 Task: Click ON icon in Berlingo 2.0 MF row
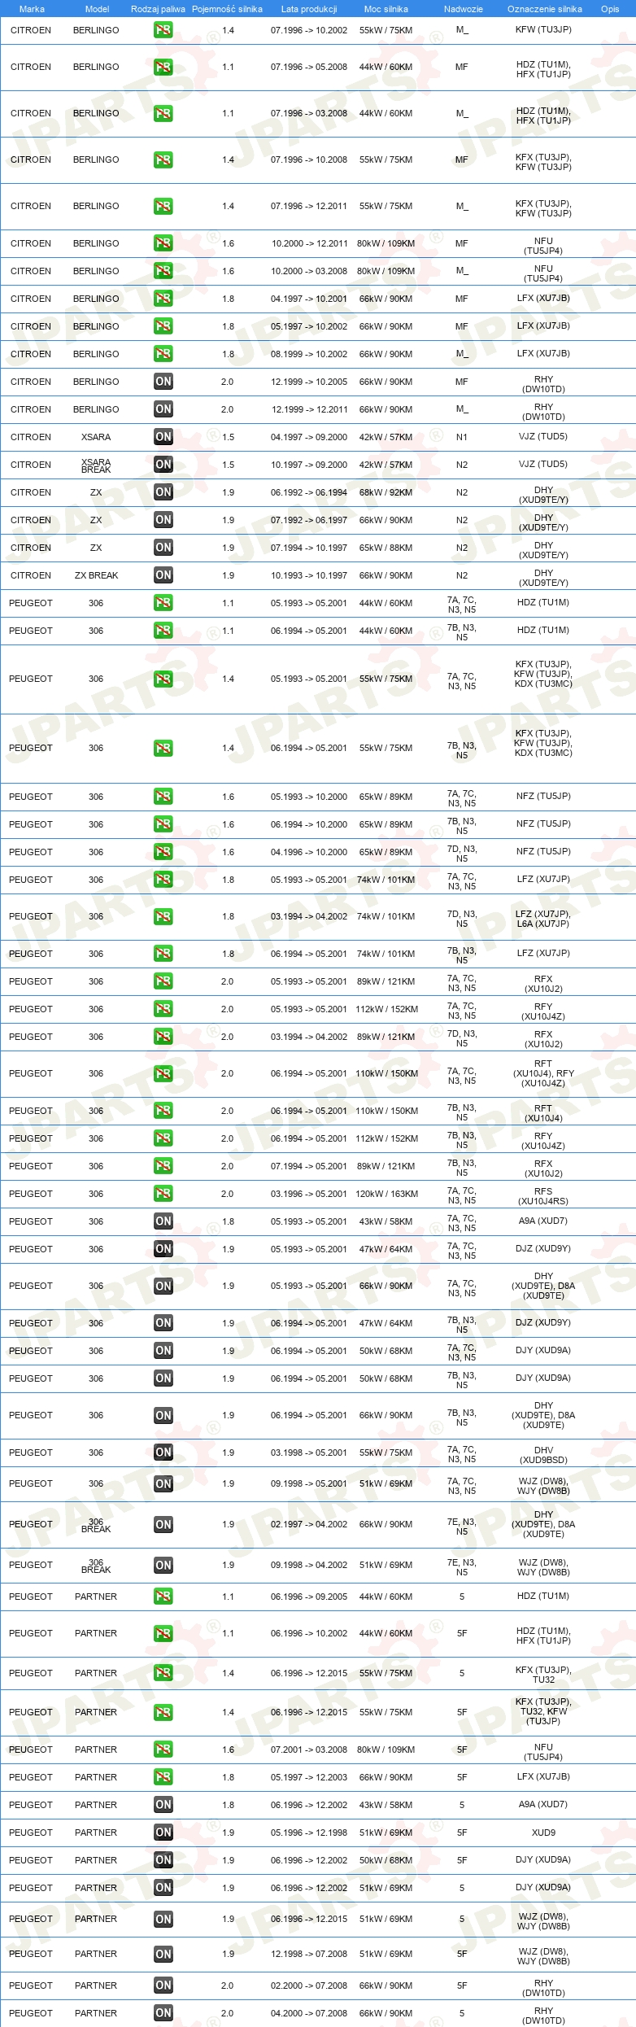[163, 382]
